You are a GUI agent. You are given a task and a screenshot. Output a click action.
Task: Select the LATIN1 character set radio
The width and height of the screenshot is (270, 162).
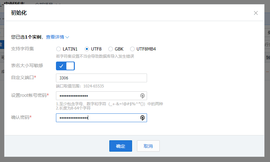(59, 49)
